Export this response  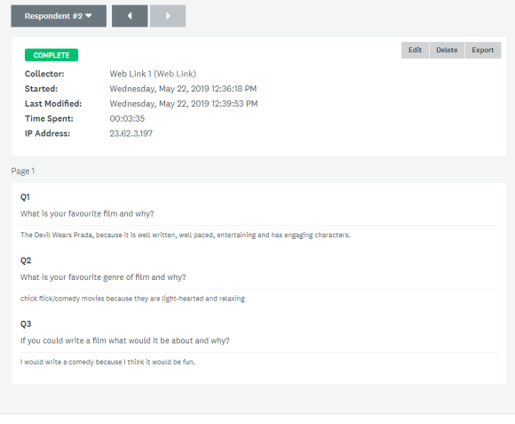coord(483,50)
